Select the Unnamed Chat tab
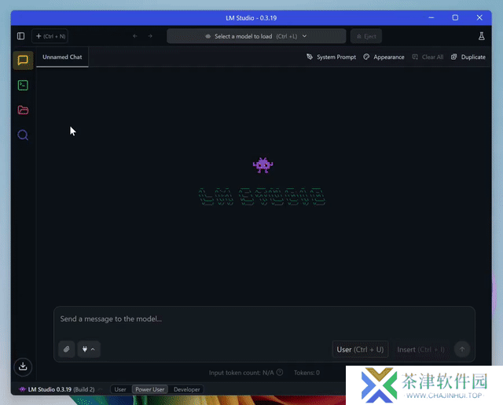This screenshot has height=405, width=503. [62, 57]
